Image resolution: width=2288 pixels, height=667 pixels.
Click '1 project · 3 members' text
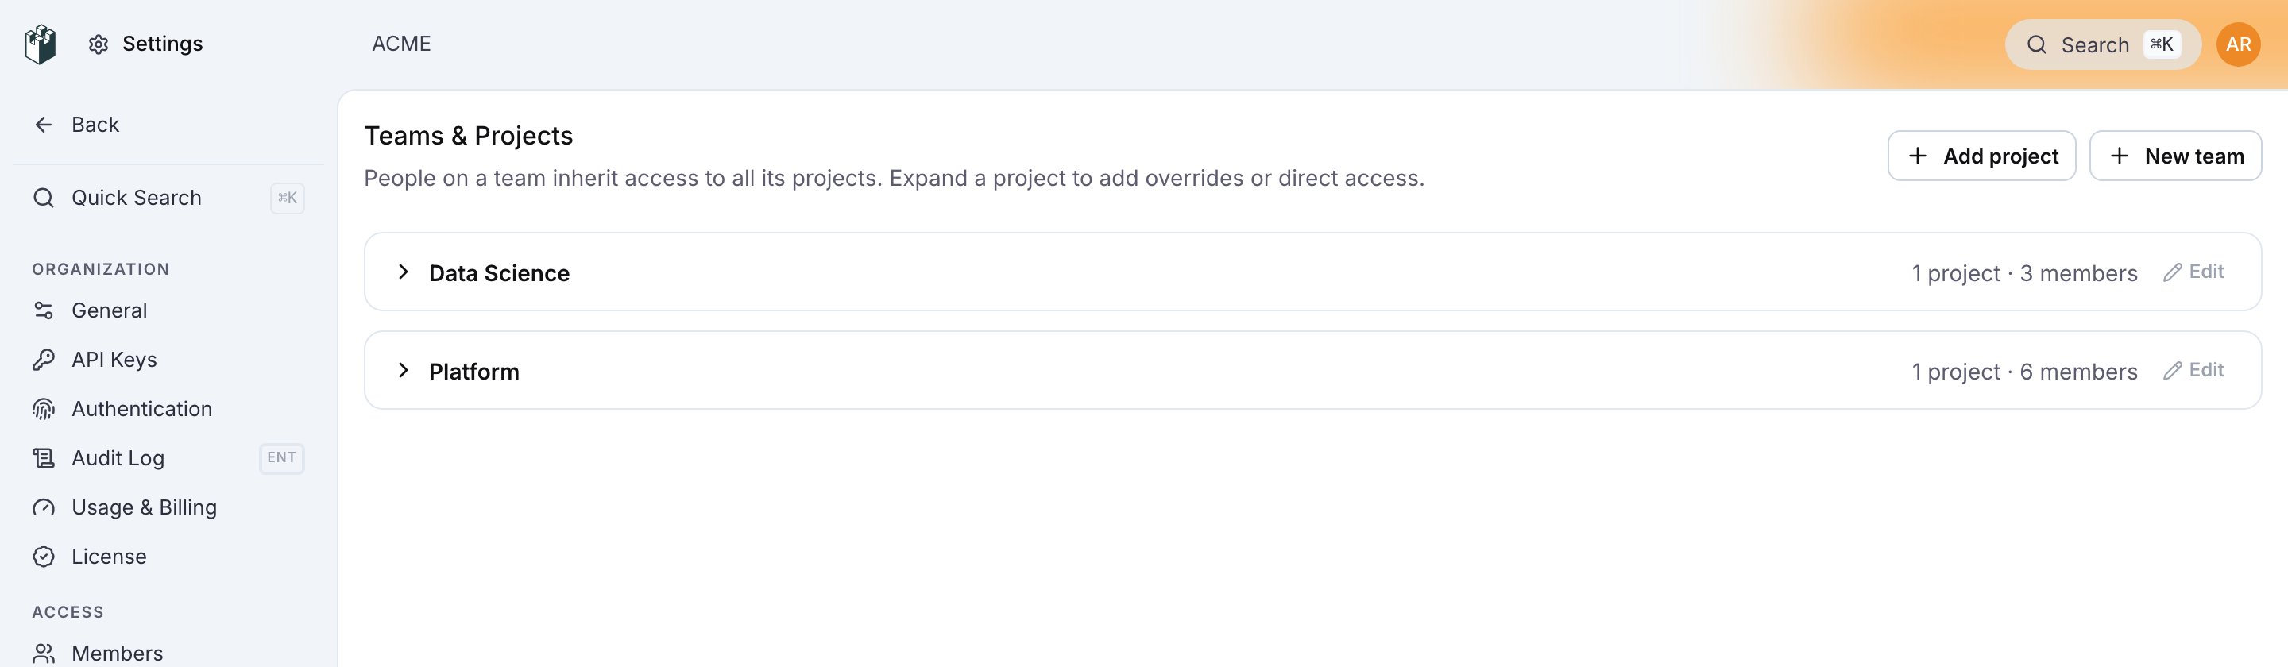(x=2024, y=272)
